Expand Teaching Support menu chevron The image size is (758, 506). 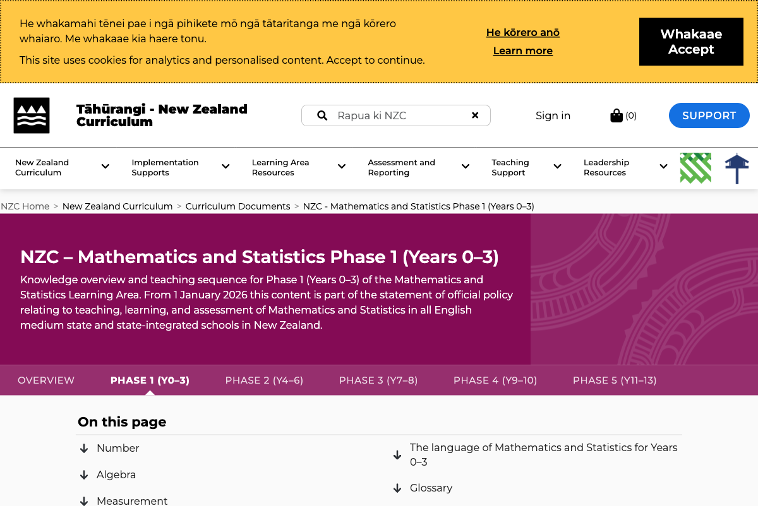[x=557, y=167]
